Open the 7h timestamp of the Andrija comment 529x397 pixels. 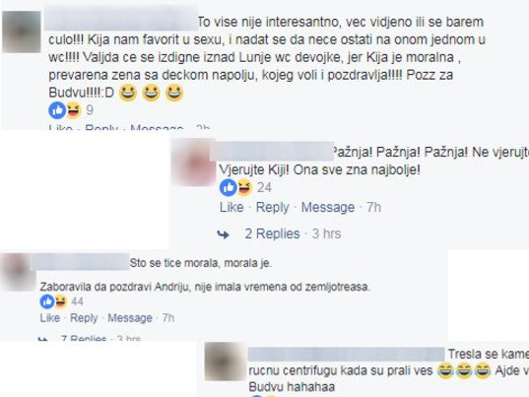[x=168, y=318]
